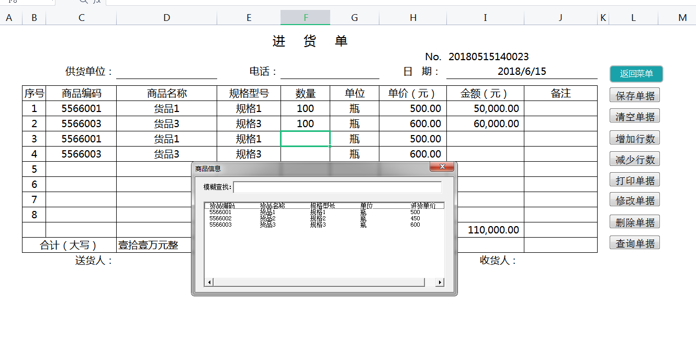Select list row 5566001 货品1 in dialog

[x=324, y=212]
